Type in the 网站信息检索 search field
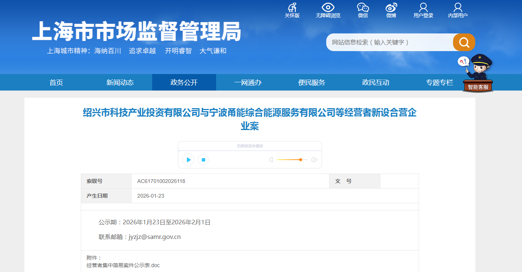 pyautogui.click(x=389, y=42)
